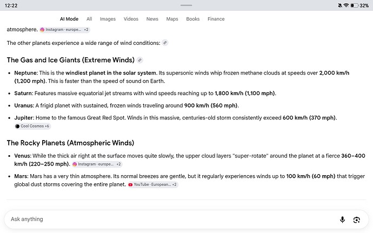Switch to the Videos tab
This screenshot has height=233, width=373.
pyautogui.click(x=131, y=19)
